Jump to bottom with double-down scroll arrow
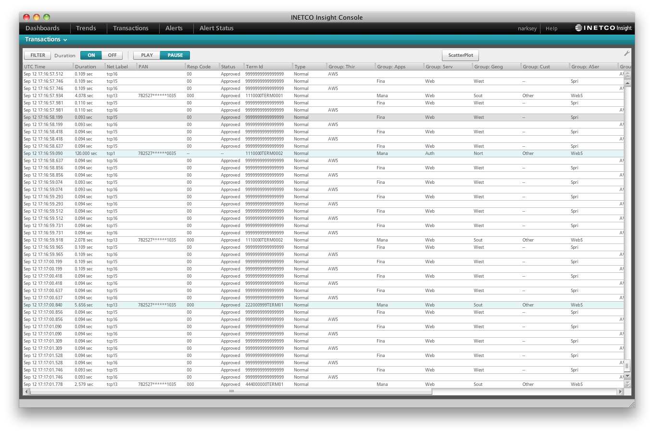Image resolution: width=654 pixels, height=434 pixels. (628, 384)
